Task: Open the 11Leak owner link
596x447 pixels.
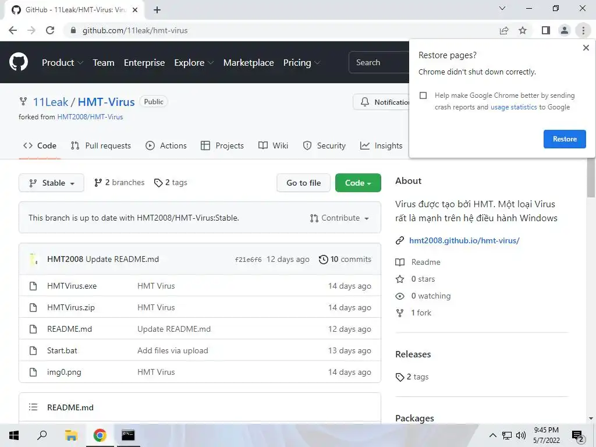Action: 51,102
